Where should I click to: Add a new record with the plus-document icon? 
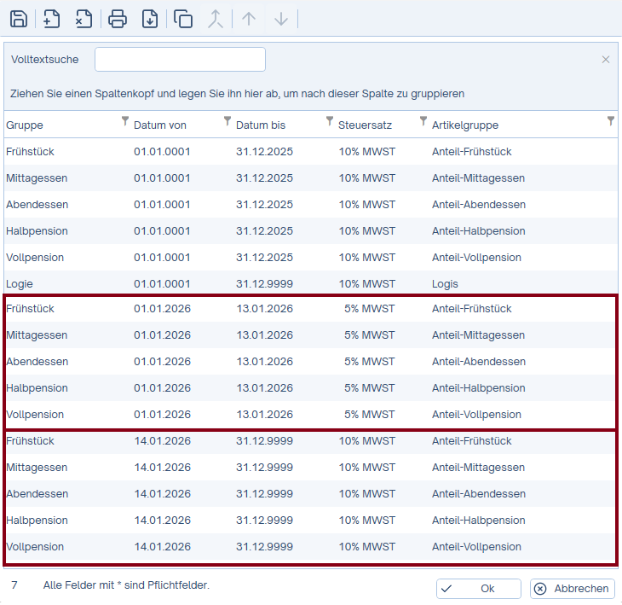51,19
